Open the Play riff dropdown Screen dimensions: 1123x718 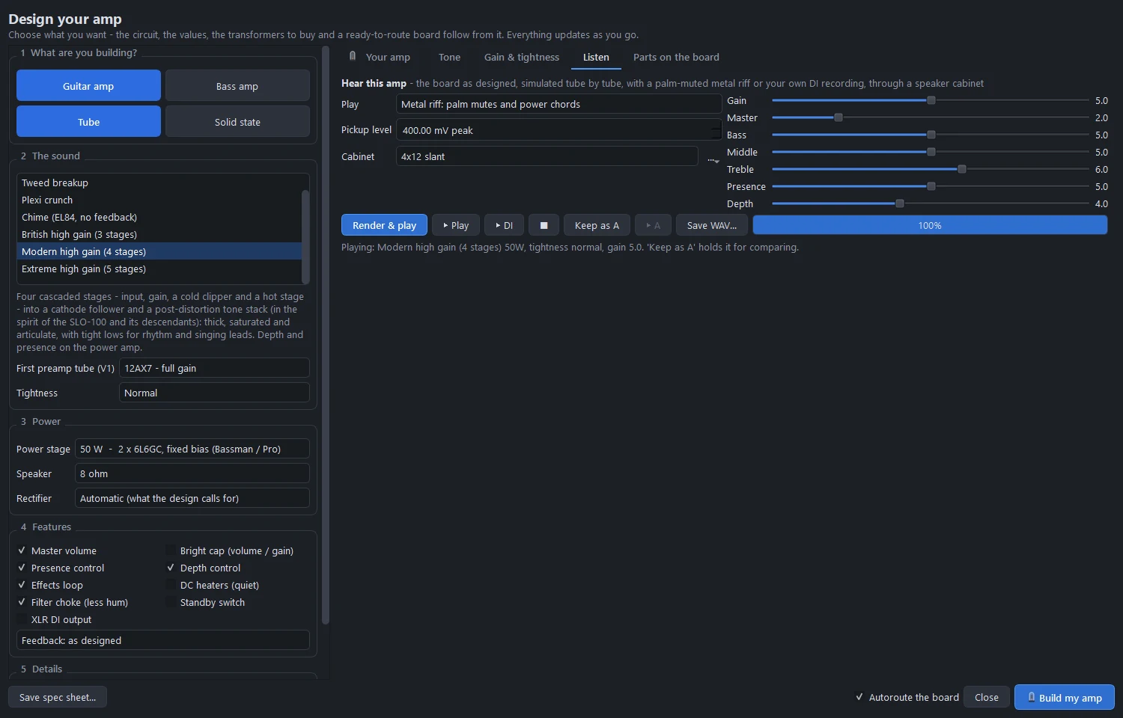coord(559,104)
